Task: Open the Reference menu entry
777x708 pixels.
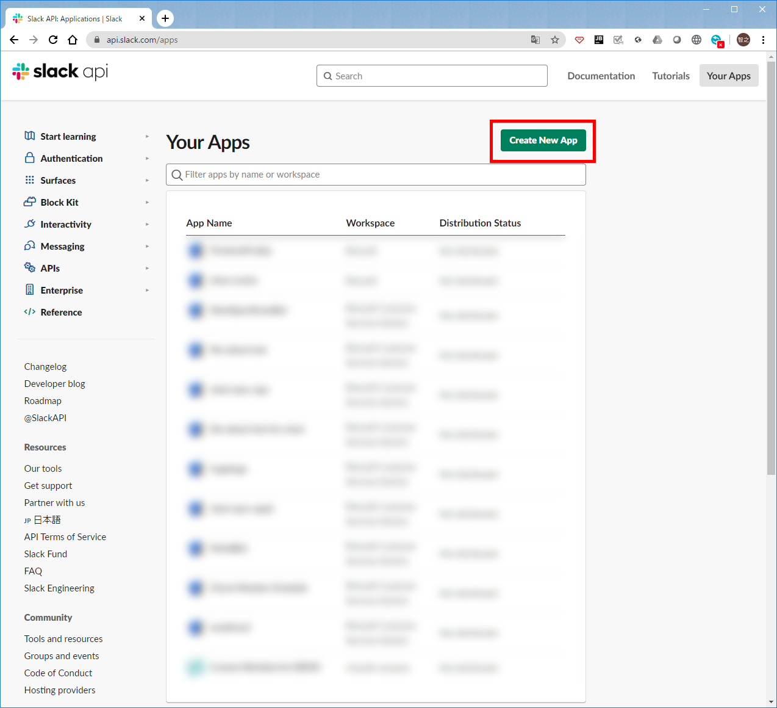Action: tap(61, 312)
